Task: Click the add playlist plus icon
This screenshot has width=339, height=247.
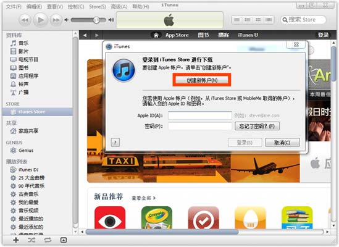Action: point(16,240)
